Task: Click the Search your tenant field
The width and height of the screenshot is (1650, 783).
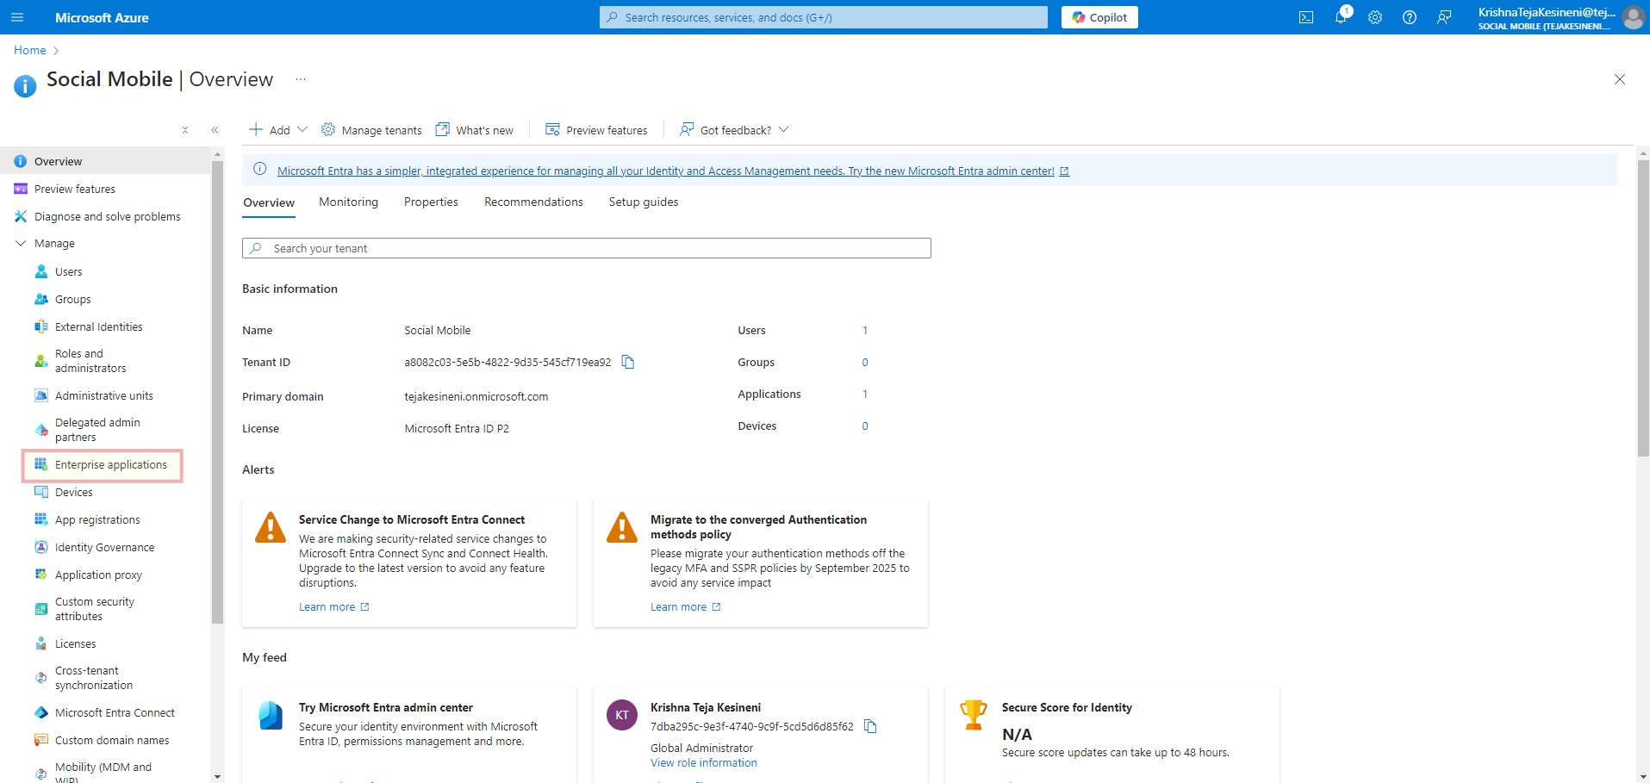Action: click(x=586, y=248)
